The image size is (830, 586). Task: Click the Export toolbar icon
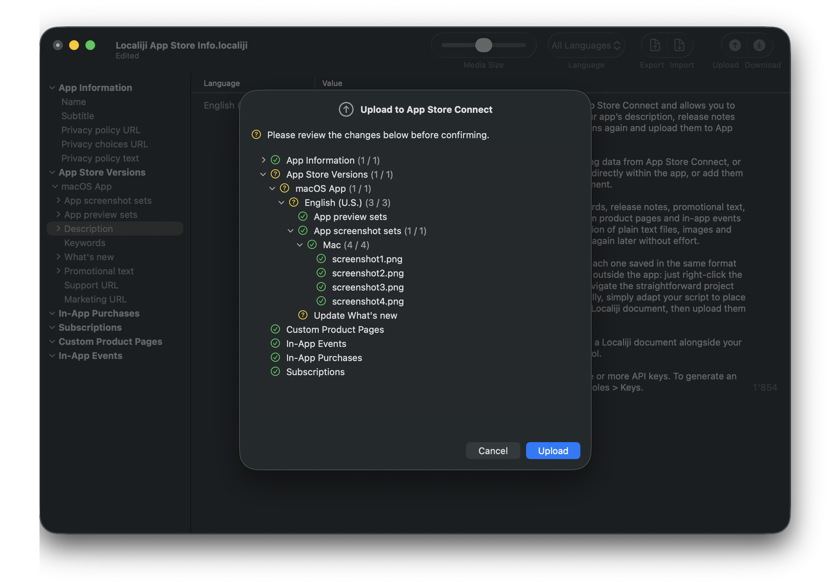(655, 45)
